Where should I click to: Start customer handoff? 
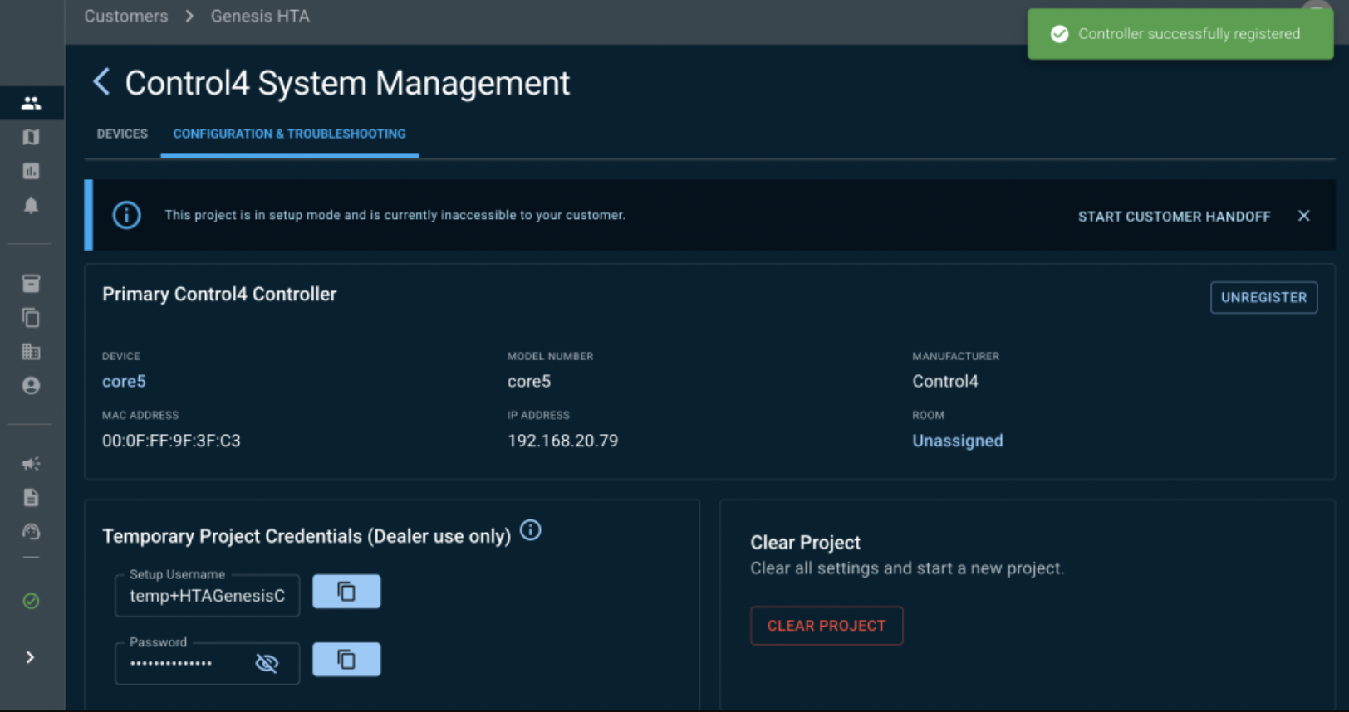(x=1174, y=217)
